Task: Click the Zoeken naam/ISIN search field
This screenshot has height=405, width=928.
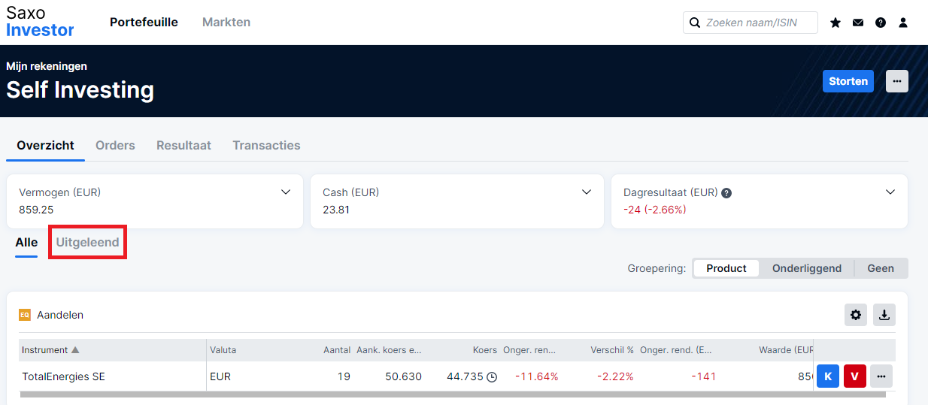Action: click(x=758, y=23)
